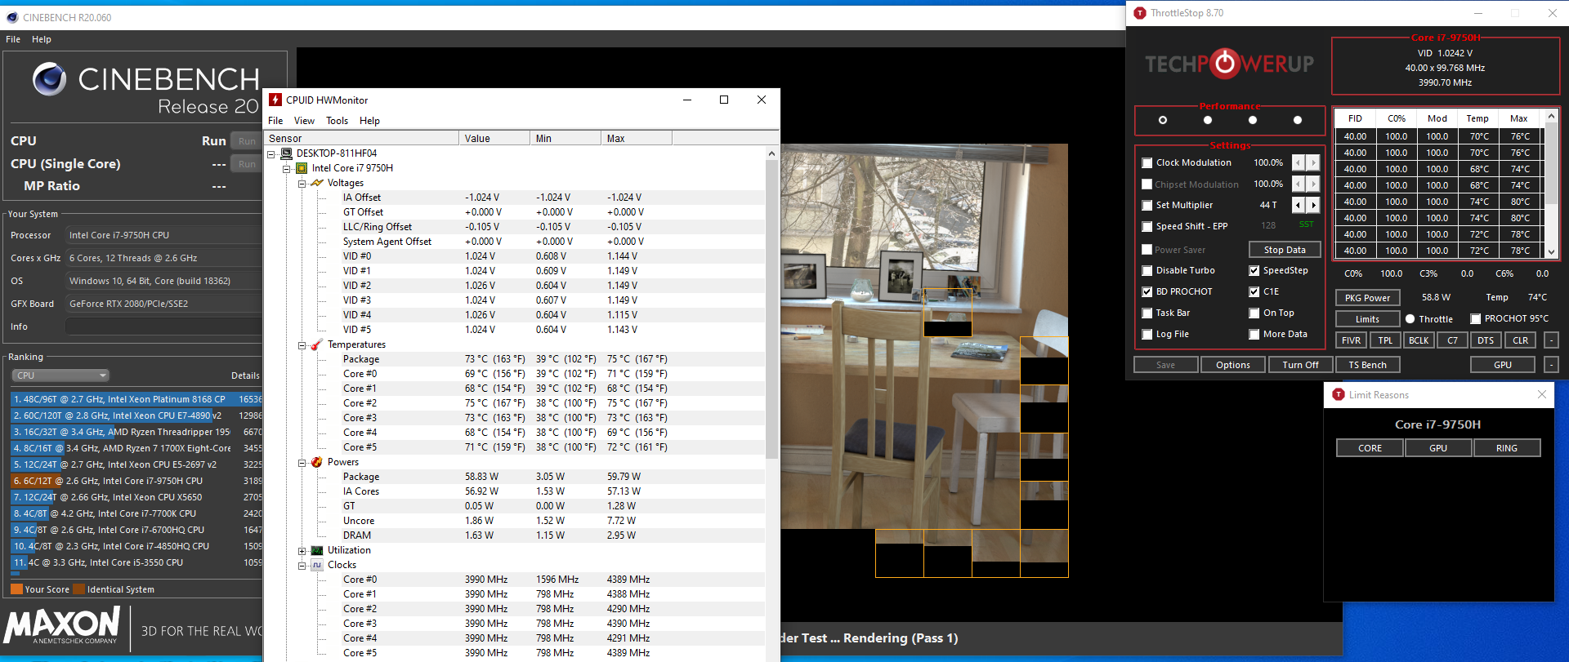Click the HWMonitor vertical scrollbar
The height and width of the screenshot is (662, 1569).
click(x=771, y=310)
